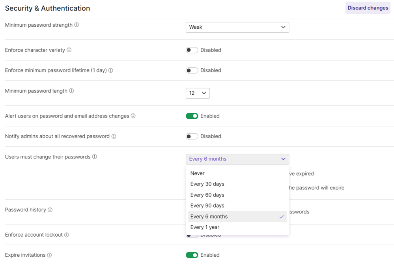
Task: Click the Users must change their passwords label
Action: point(48,157)
